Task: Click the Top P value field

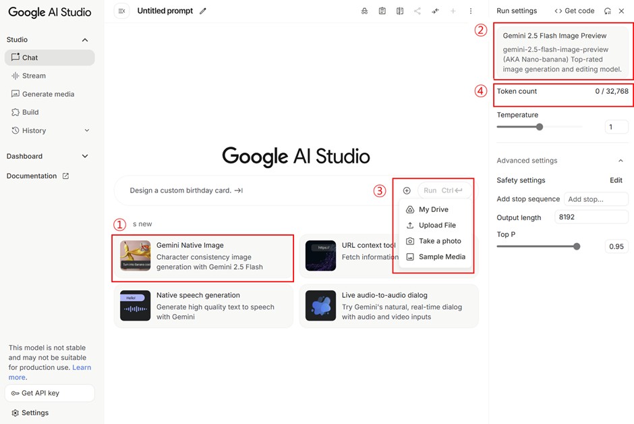Action: click(x=616, y=246)
